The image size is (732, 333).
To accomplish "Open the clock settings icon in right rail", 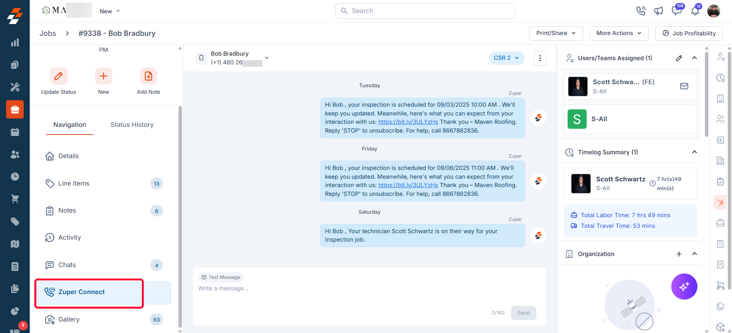I will (x=720, y=78).
